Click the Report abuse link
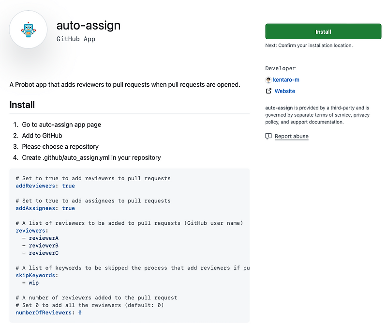 coord(291,136)
